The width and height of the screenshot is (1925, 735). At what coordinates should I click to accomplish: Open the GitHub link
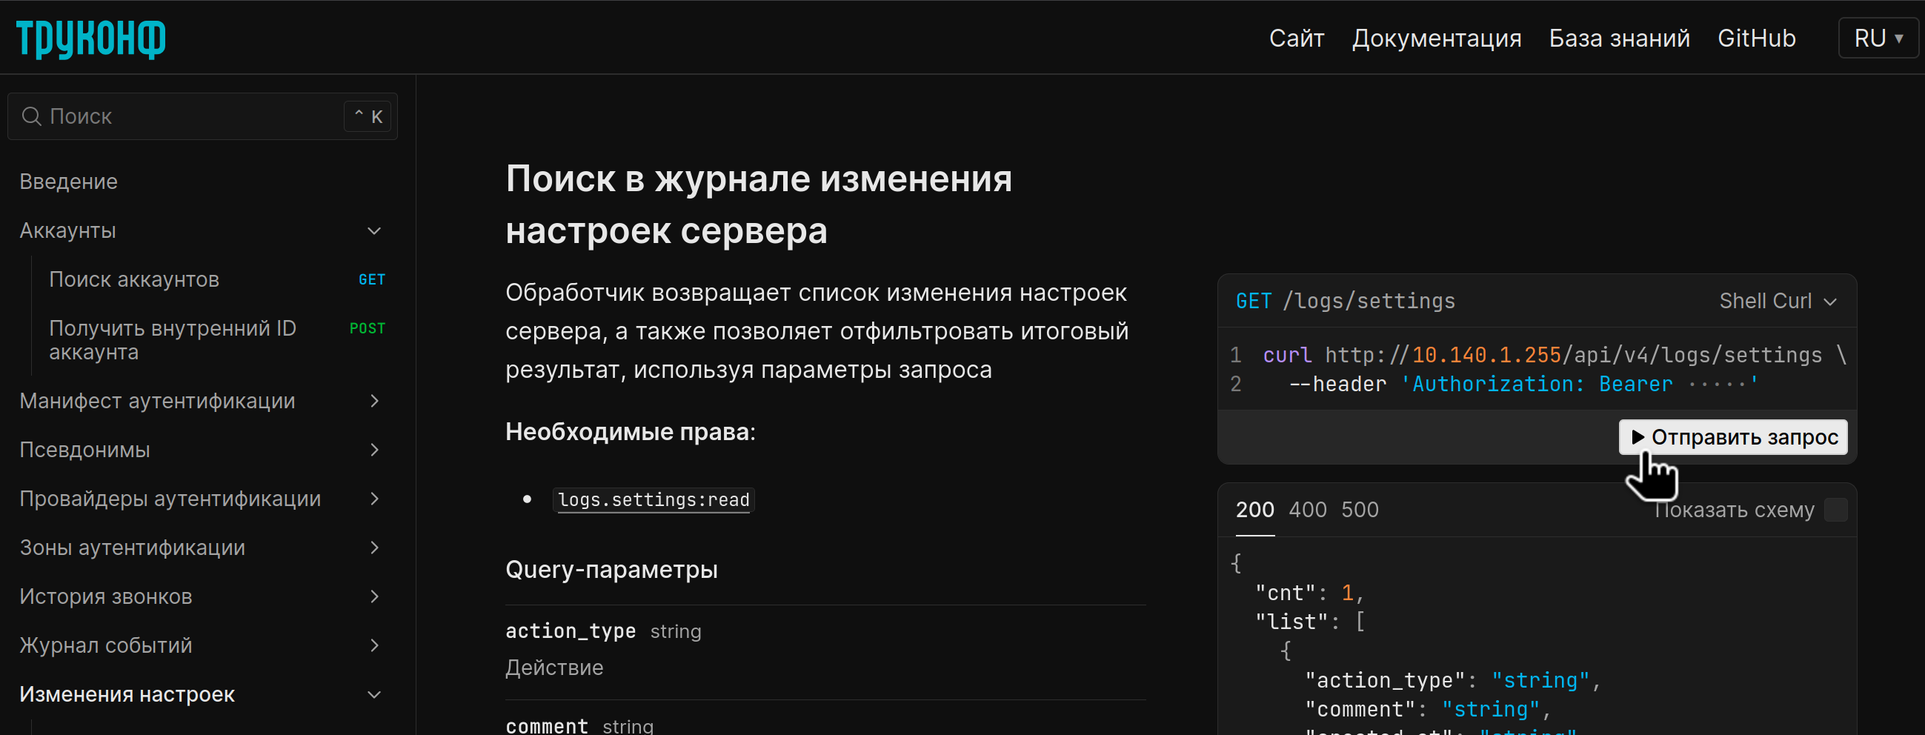tap(1756, 37)
